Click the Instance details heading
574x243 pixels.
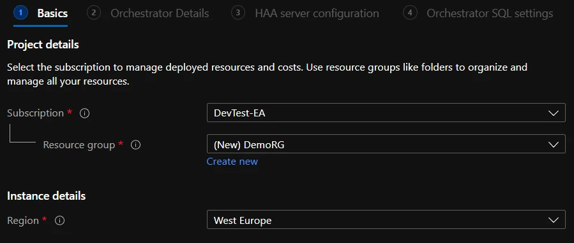46,196
